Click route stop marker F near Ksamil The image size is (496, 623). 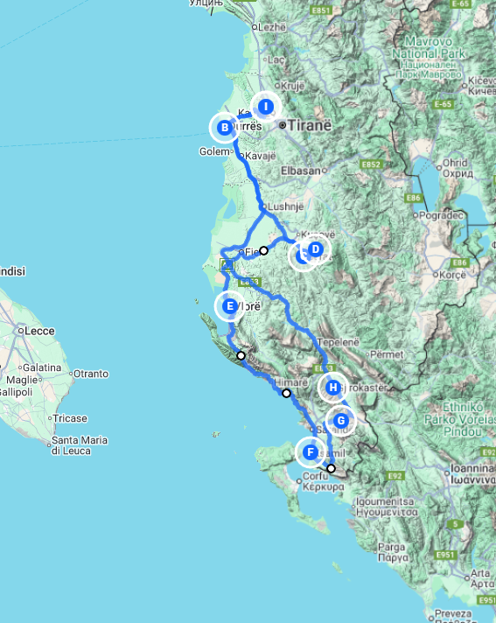coord(311,452)
